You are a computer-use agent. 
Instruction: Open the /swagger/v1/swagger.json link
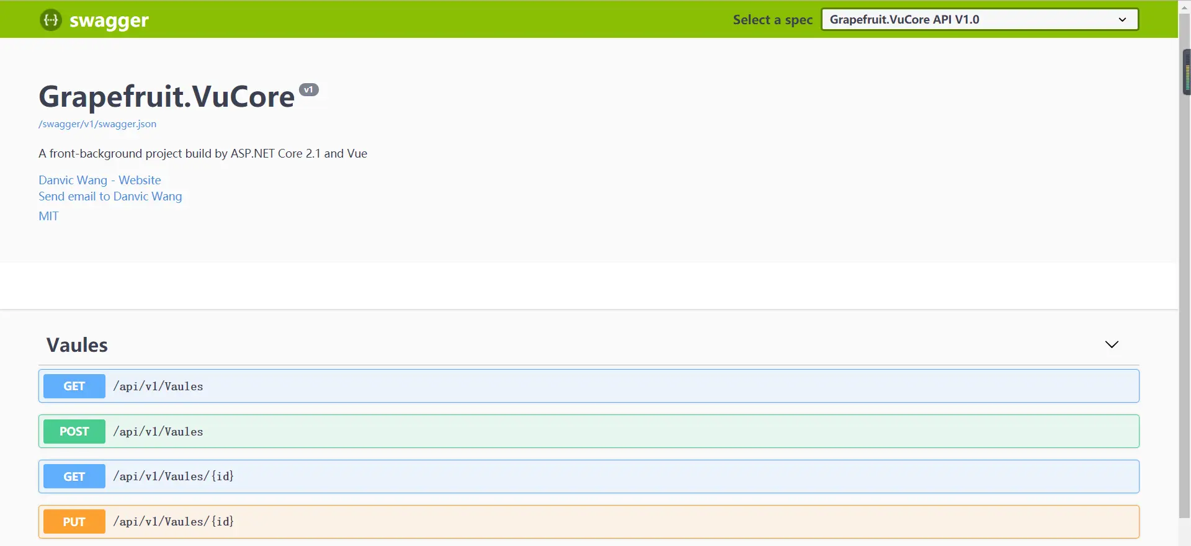point(97,124)
